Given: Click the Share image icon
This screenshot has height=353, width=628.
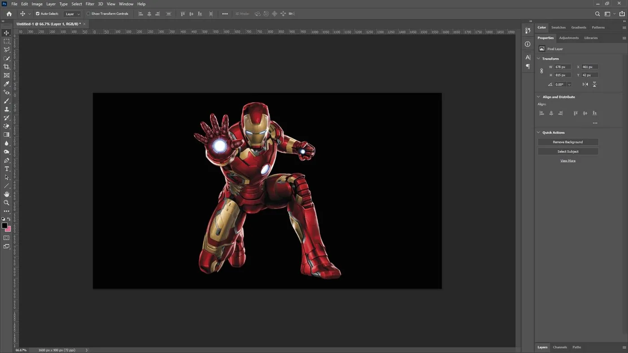Looking at the screenshot, I should (622, 14).
